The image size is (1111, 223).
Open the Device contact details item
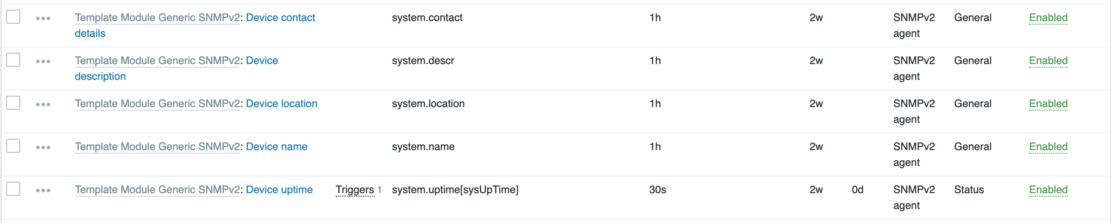[x=280, y=18]
